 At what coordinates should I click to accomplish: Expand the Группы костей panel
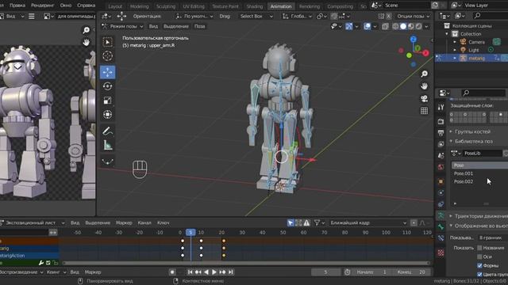[472, 131]
